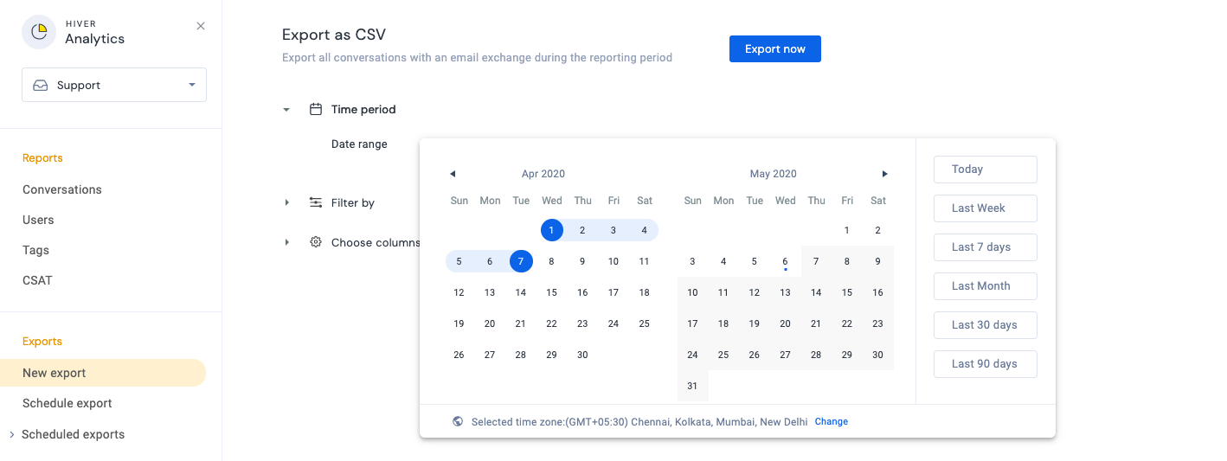Pick April 28 in the calendar
This screenshot has width=1227, height=461.
point(521,355)
